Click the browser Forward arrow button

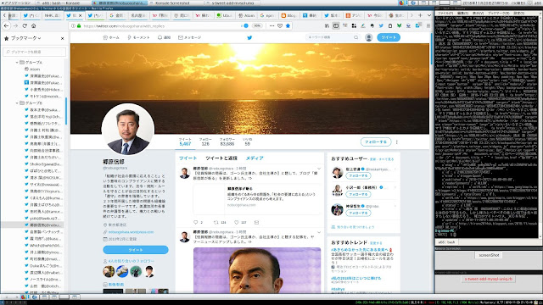pos(15,26)
